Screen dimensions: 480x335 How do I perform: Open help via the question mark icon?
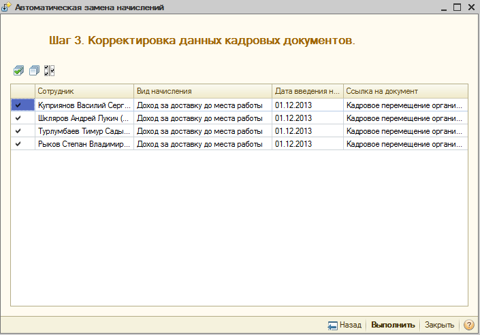pyautogui.click(x=468, y=325)
